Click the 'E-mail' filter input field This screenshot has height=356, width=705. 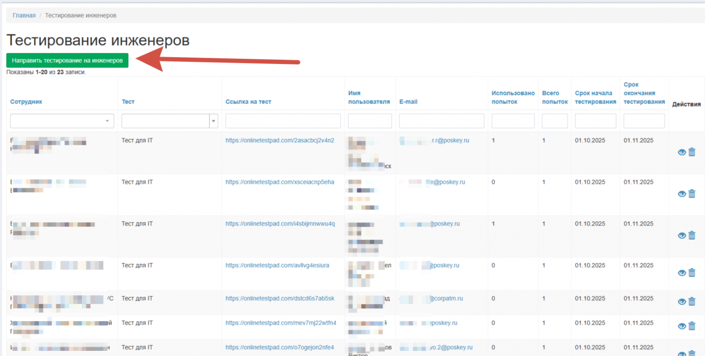pyautogui.click(x=441, y=121)
